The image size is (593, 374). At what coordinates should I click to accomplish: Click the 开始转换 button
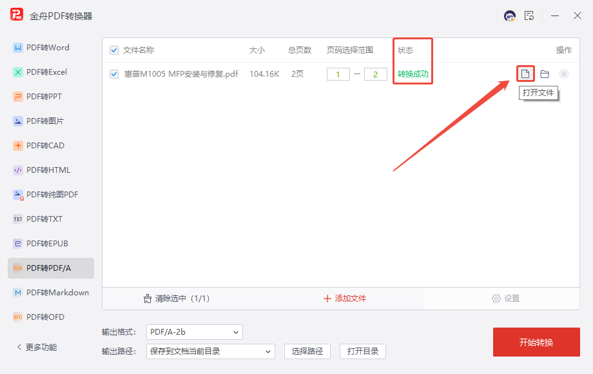coord(536,342)
